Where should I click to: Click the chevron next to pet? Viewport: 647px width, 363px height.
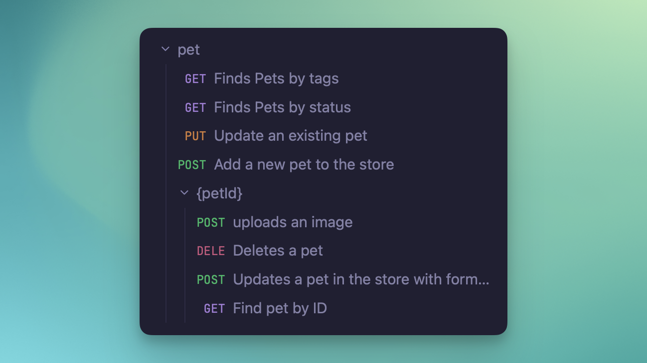pyautogui.click(x=164, y=49)
